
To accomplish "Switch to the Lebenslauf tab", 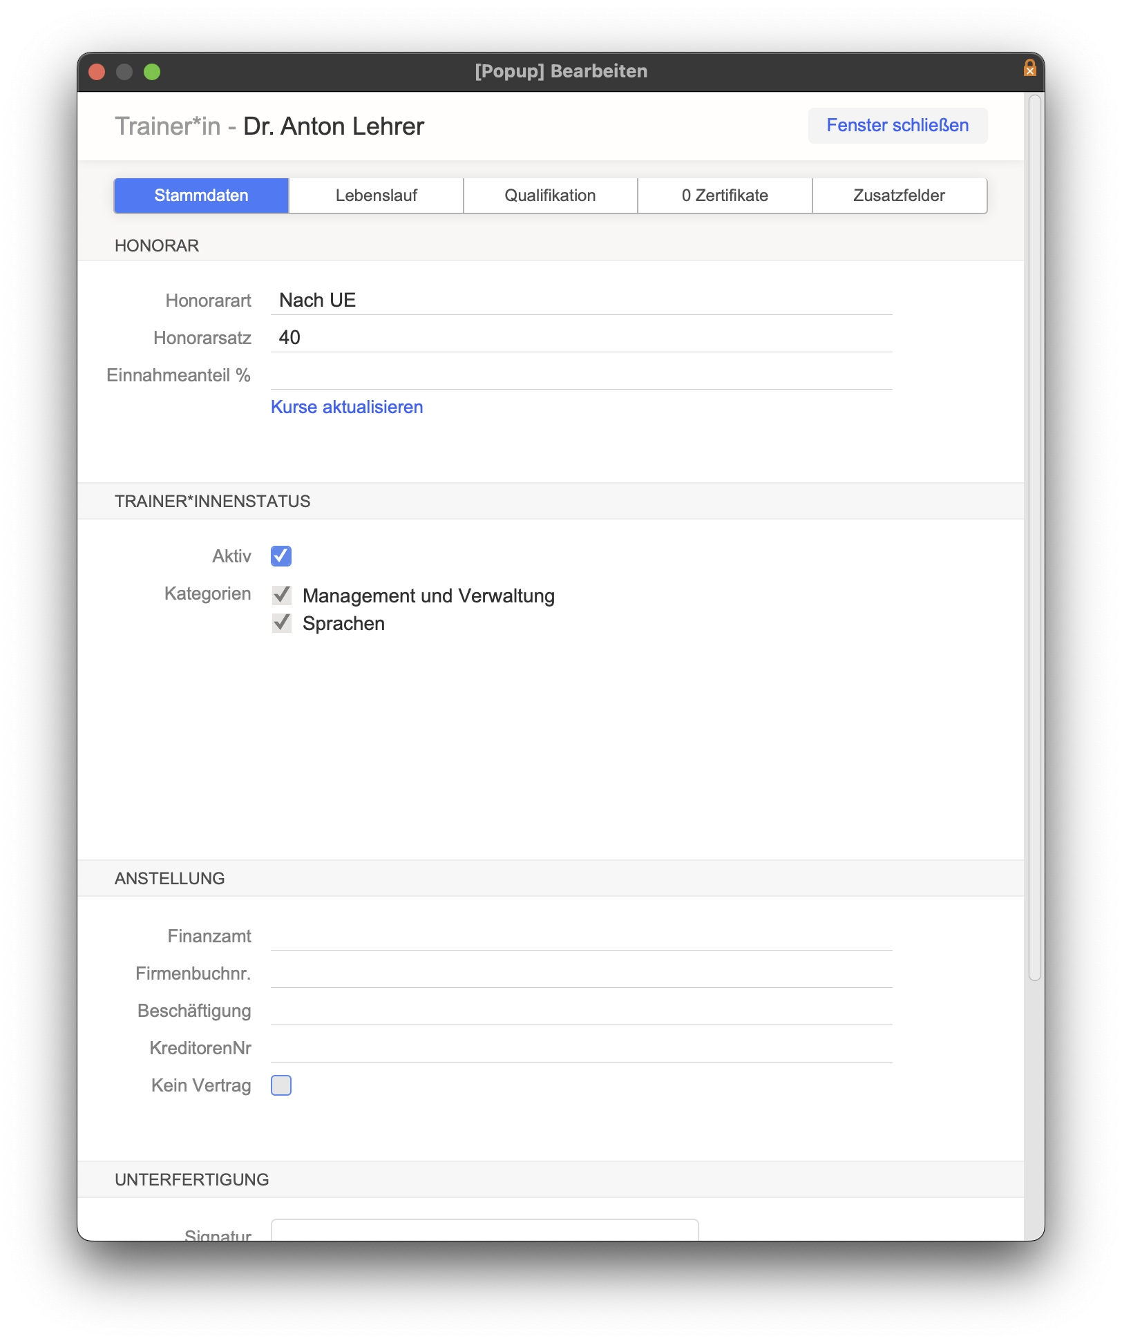I will (x=376, y=196).
